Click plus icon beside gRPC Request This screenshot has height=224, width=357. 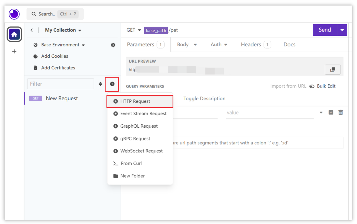point(115,139)
